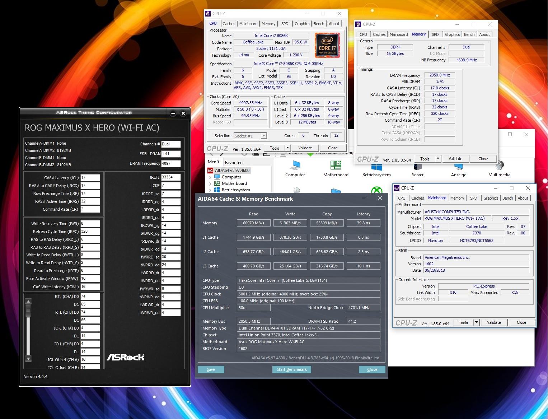The width and height of the screenshot is (548, 420).
Task: Click tREFI value field in ASRock Configurator
Action: (171, 177)
